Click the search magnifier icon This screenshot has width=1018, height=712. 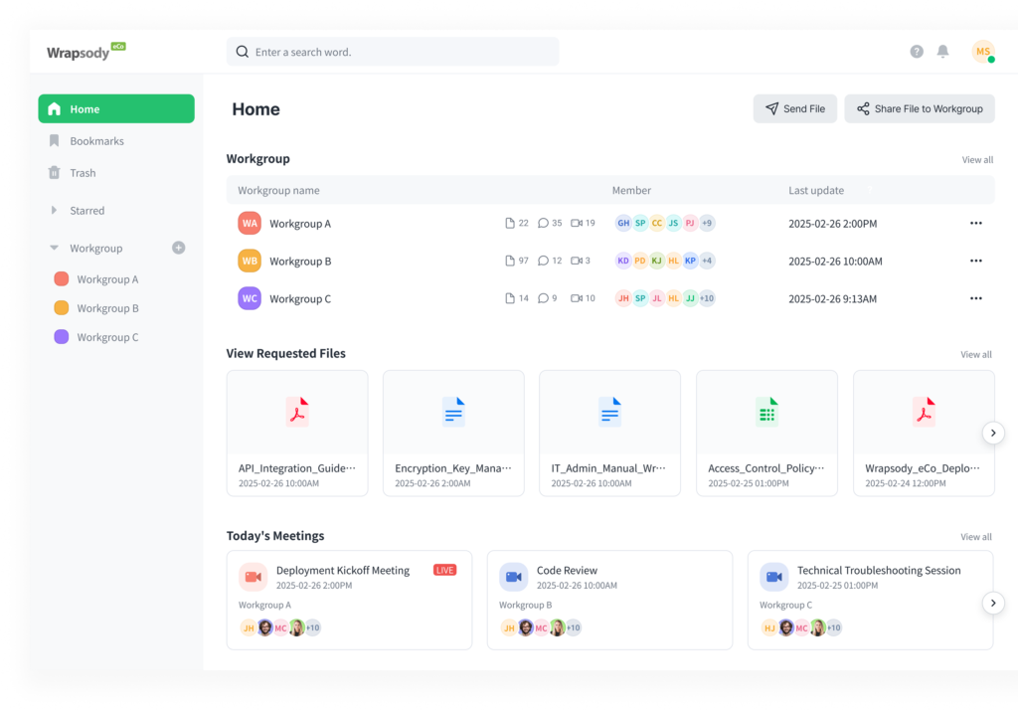point(243,52)
